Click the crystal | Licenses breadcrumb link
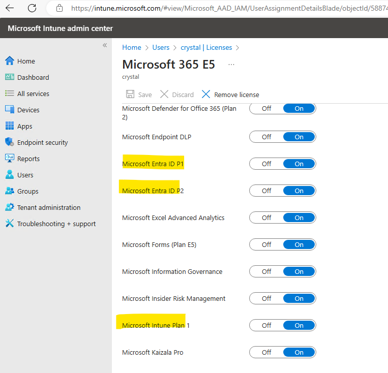Screen dimensions: 388x373 click(206, 47)
